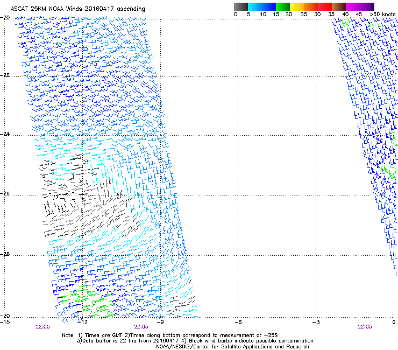This screenshot has width=398, height=350.
Task: Click the red 30-35 knots color swatch
Action: point(325,6)
